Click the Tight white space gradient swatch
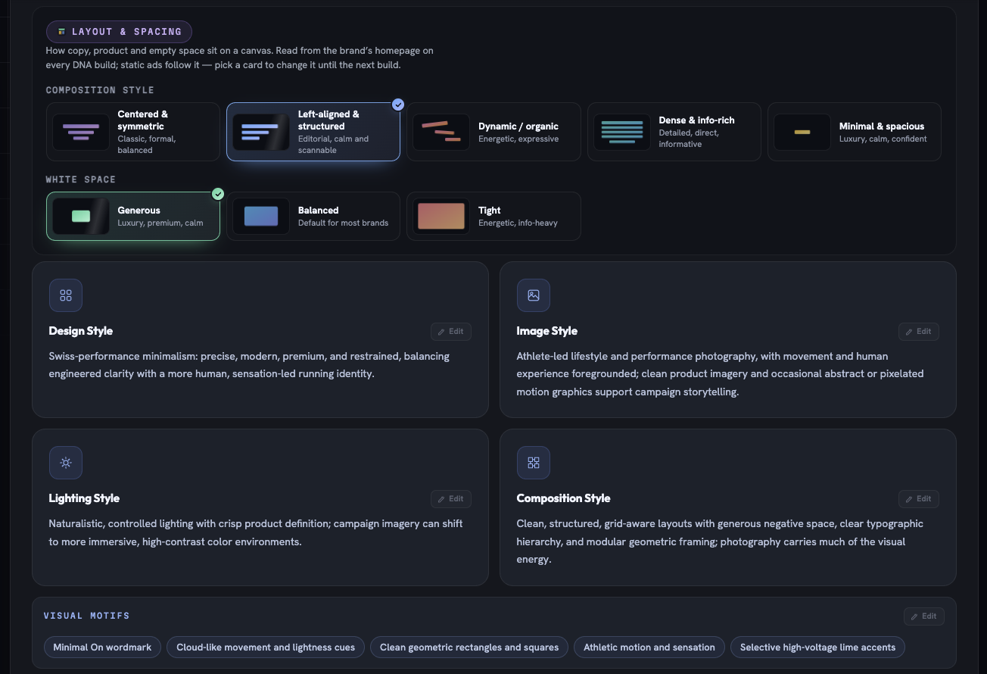 (442, 216)
